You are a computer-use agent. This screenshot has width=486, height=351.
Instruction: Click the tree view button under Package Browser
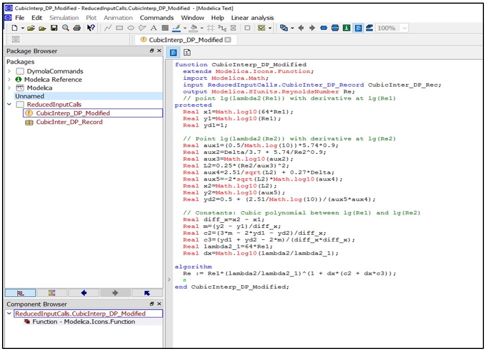click(x=20, y=293)
